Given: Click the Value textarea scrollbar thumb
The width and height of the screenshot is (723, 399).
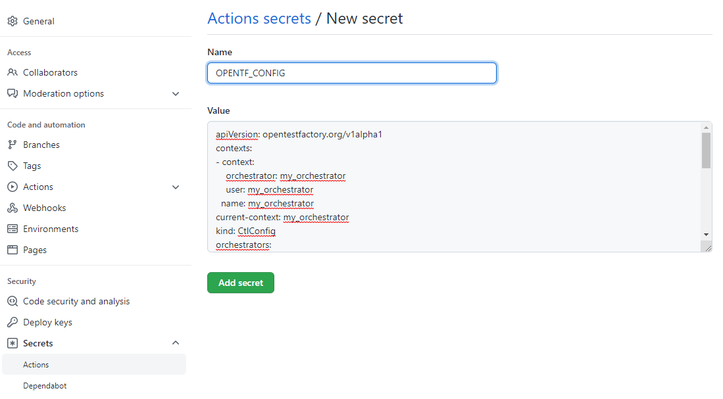Looking at the screenshot, I should click(x=706, y=151).
